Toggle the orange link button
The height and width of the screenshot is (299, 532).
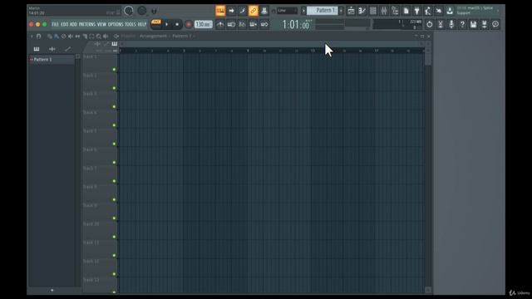(253, 11)
